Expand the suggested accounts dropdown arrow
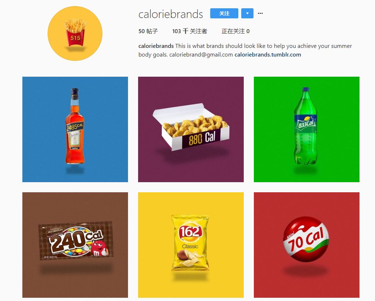 (247, 13)
